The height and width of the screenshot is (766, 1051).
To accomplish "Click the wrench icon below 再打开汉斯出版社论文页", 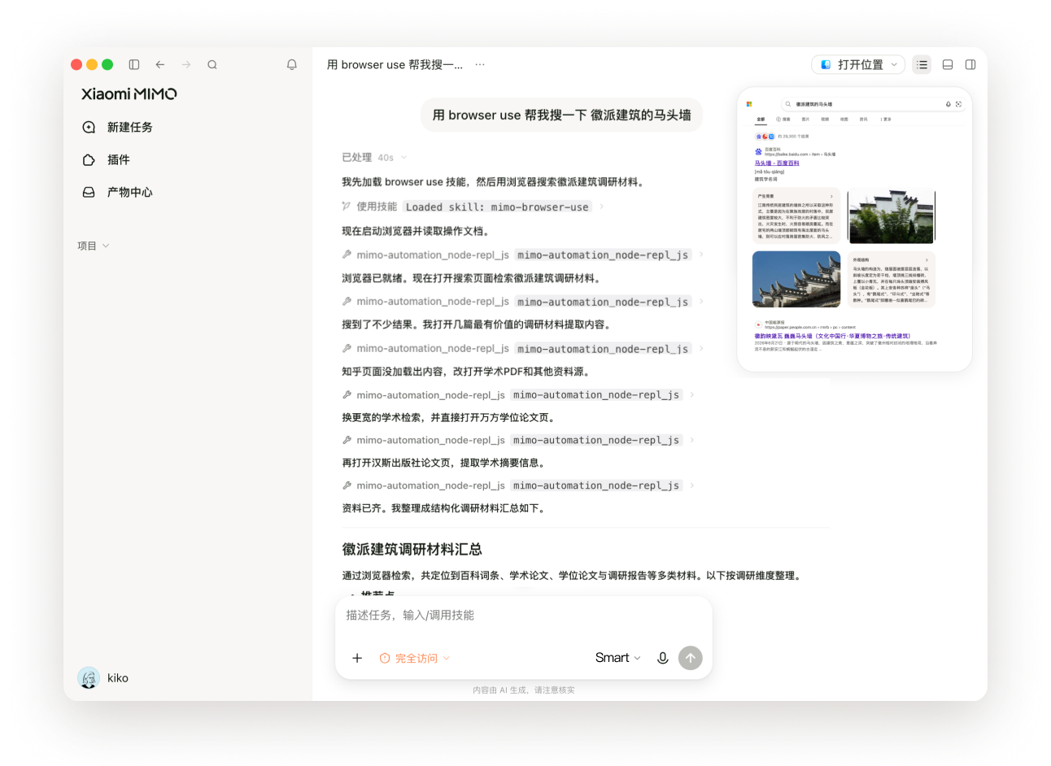I will coord(347,485).
